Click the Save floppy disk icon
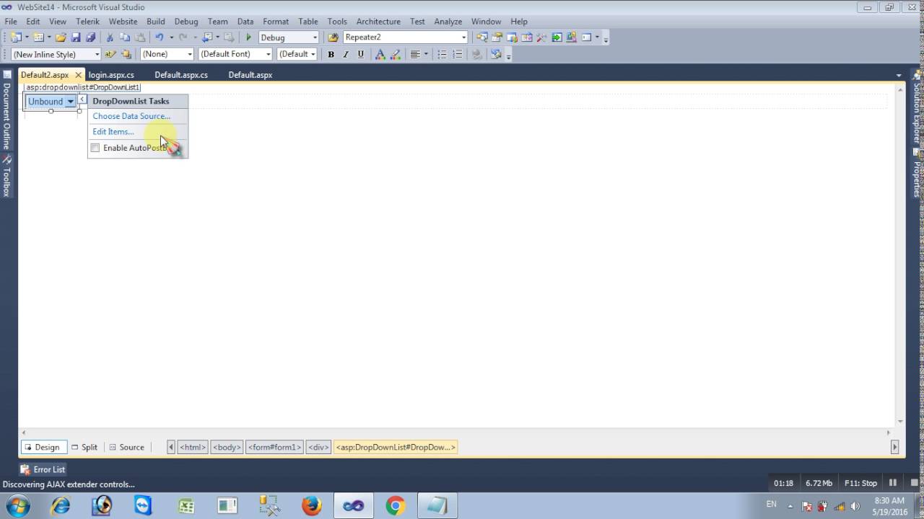The height and width of the screenshot is (519, 924). [x=76, y=37]
